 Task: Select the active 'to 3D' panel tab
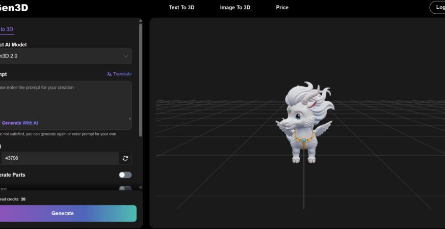click(x=7, y=29)
